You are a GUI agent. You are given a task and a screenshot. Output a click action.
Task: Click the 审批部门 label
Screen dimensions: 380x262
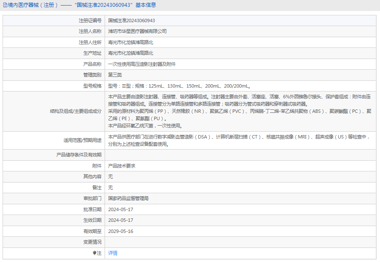[x=92, y=199]
